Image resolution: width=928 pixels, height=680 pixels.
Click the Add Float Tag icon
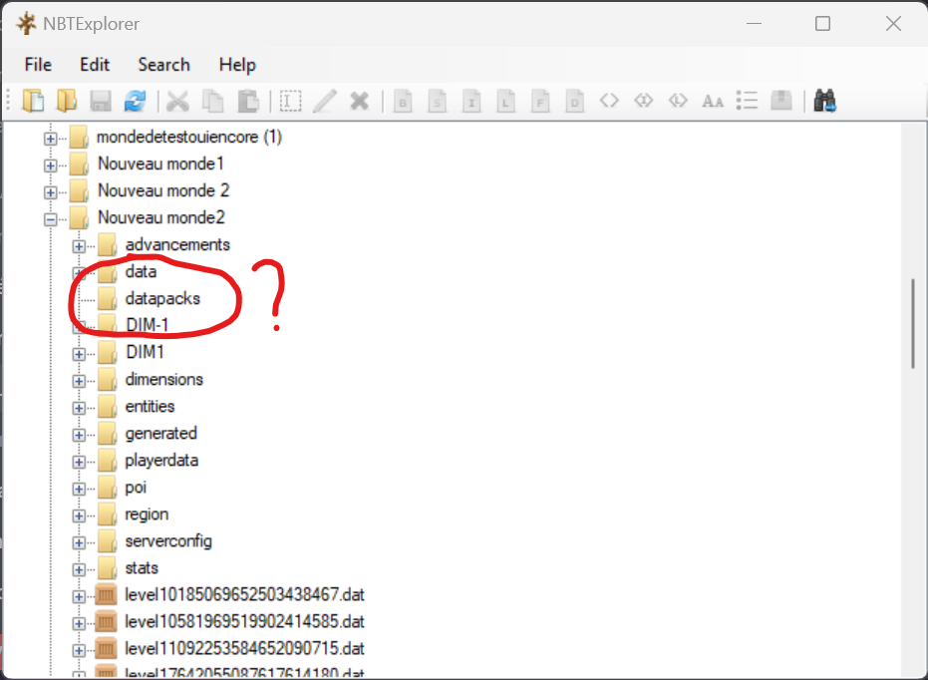pos(540,101)
